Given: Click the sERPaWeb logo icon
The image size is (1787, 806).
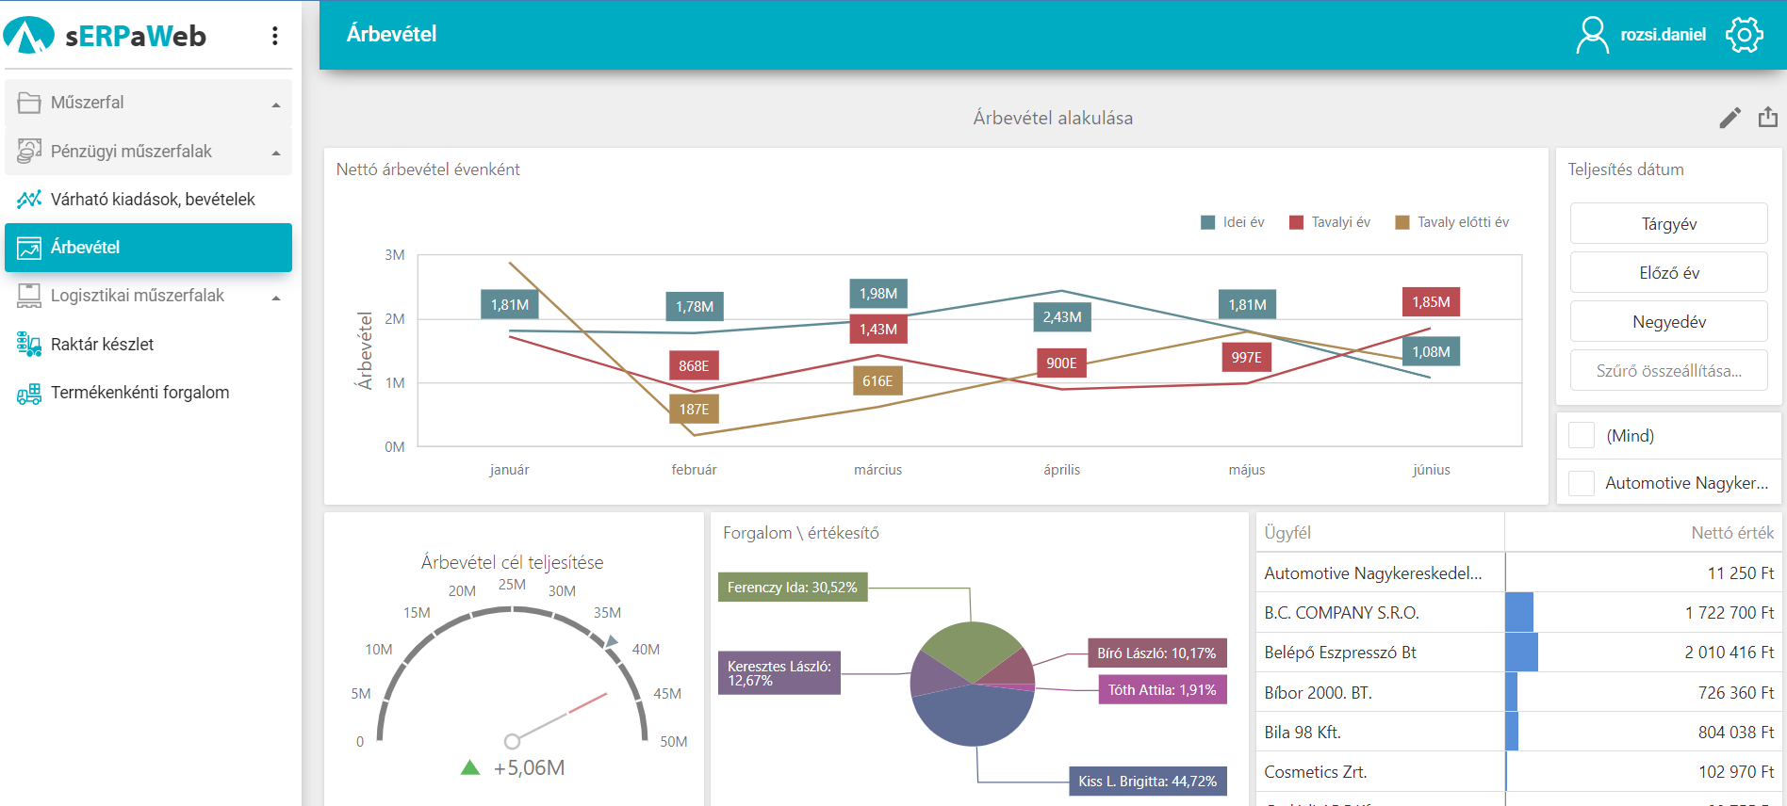Looking at the screenshot, I should [x=29, y=36].
